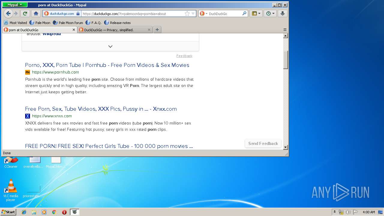Viewport: 384px width, 216px height.
Task: Open the volume speaker tray icon
Action: [x=348, y=212]
